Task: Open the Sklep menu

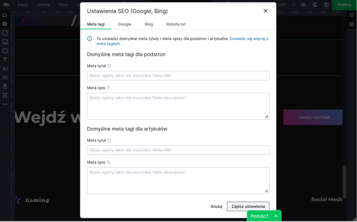Action: click(x=63, y=5)
